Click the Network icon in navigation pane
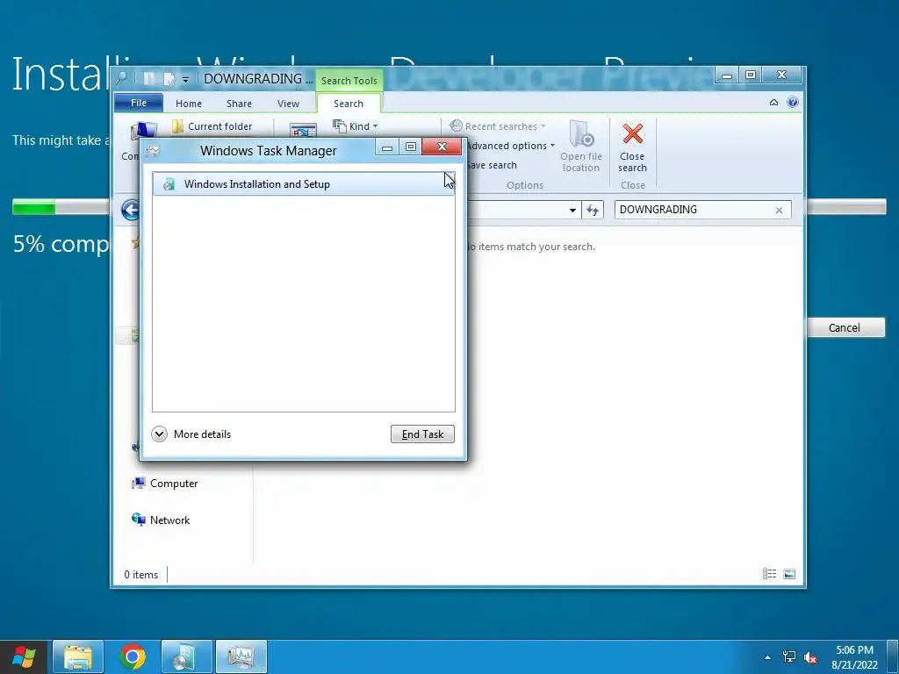 tap(138, 520)
